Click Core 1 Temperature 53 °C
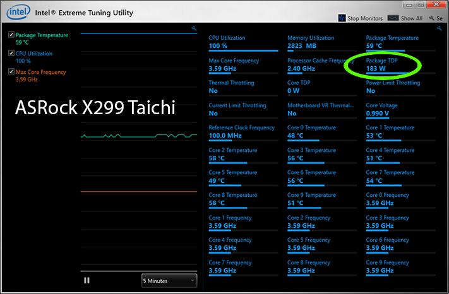Screen dimensions: 449x294 pyautogui.click(x=400, y=132)
